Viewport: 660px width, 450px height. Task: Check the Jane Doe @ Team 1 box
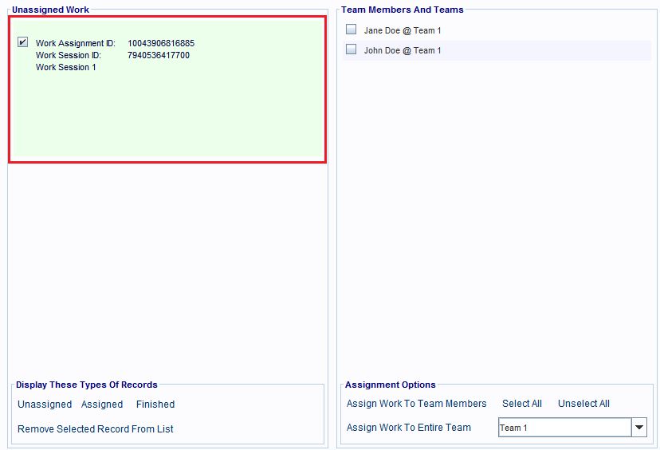(351, 30)
